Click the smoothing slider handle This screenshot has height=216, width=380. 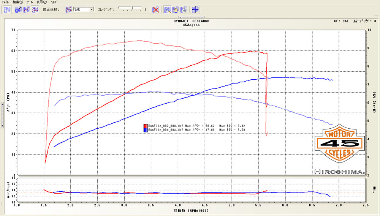pos(133,8)
